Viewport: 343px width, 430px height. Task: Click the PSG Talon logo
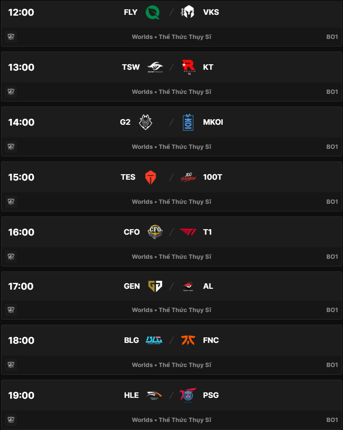188,395
